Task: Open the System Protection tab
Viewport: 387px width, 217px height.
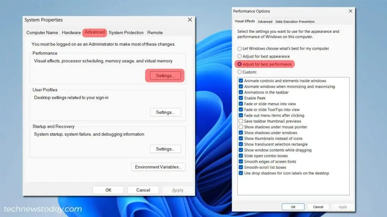Action: [x=126, y=32]
